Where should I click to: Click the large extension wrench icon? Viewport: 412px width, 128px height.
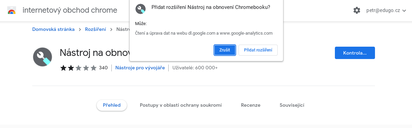tap(43, 57)
